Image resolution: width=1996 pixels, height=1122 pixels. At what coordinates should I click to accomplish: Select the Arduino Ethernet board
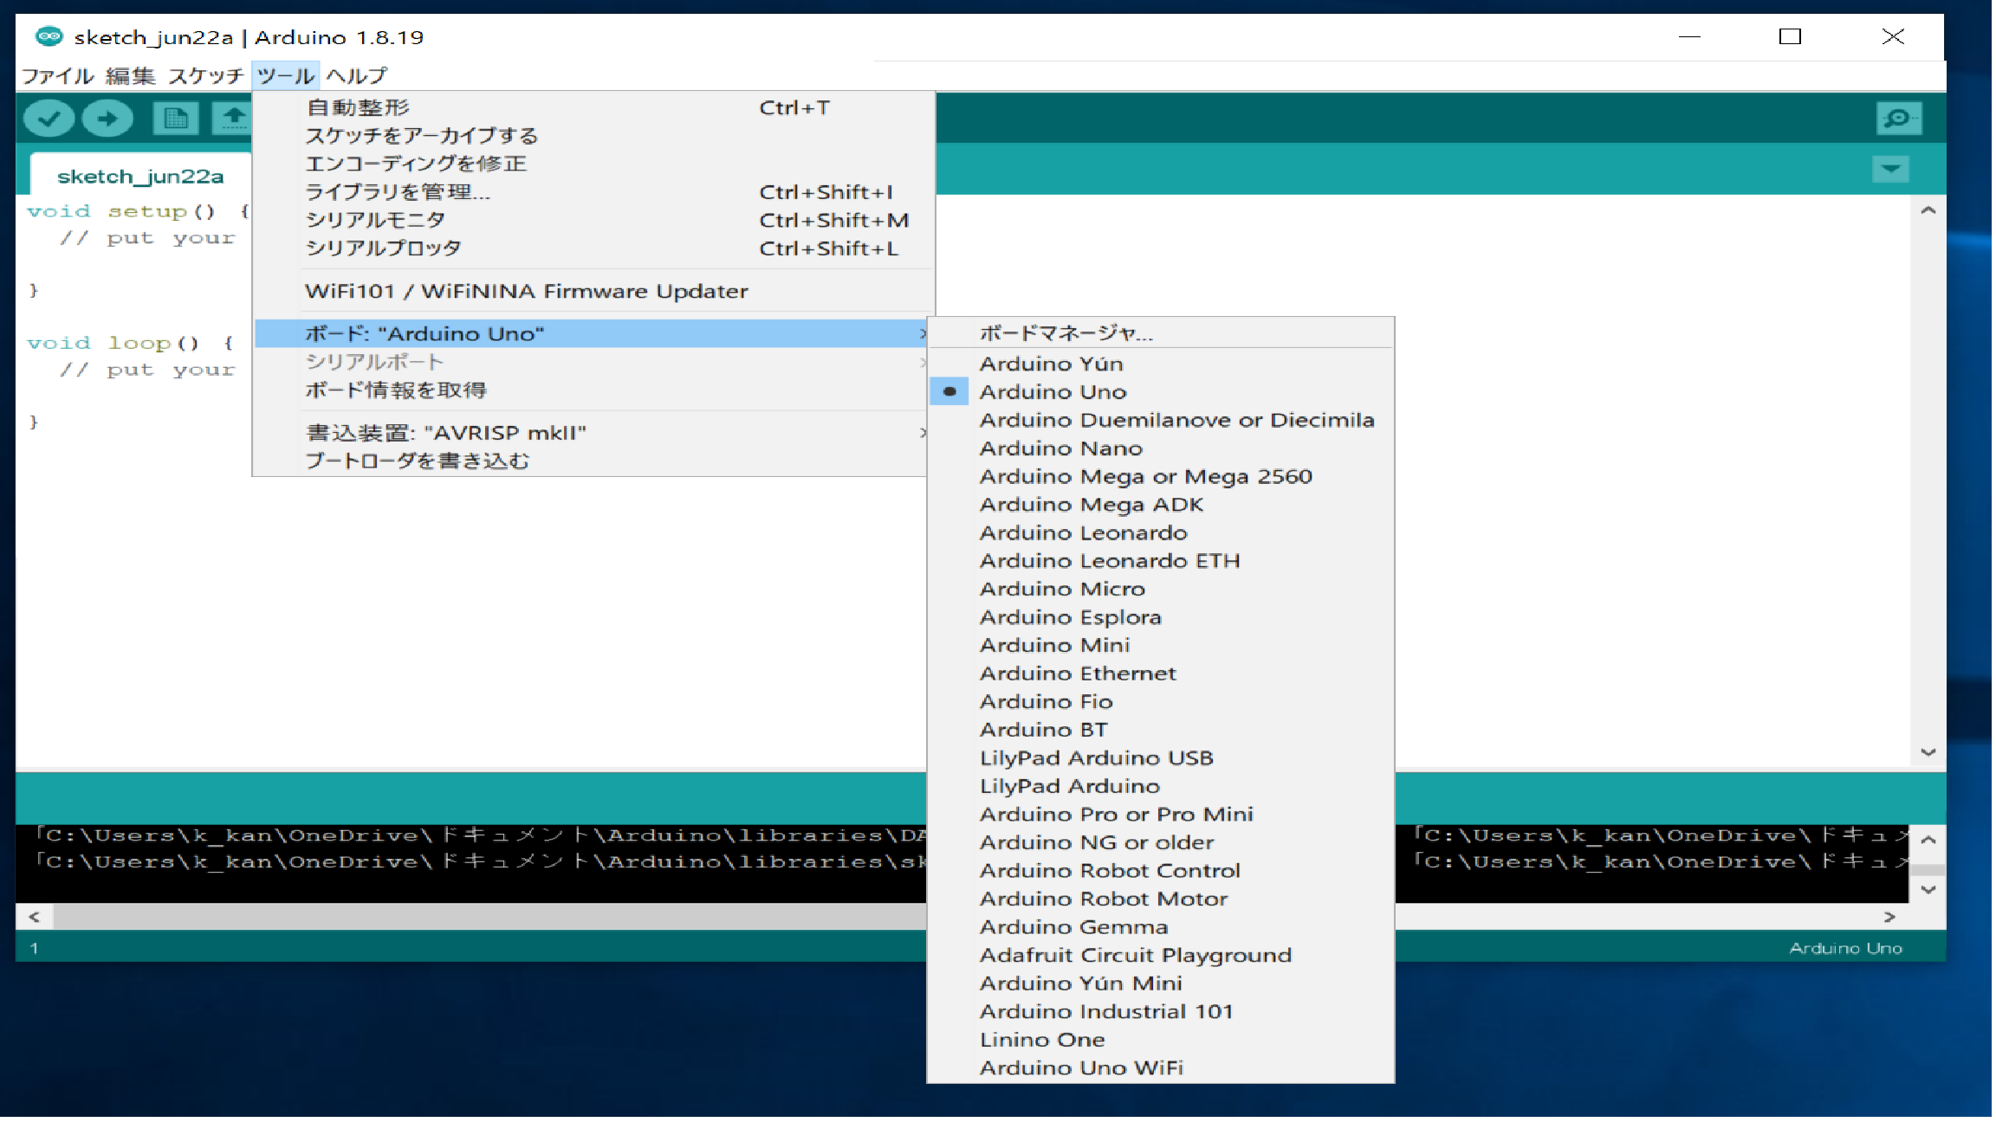1161,674
